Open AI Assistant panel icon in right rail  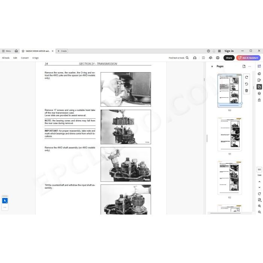click(x=259, y=66)
